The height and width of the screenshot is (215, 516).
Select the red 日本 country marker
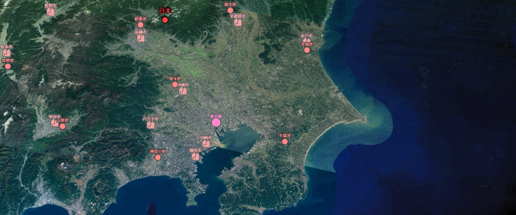coord(165,20)
